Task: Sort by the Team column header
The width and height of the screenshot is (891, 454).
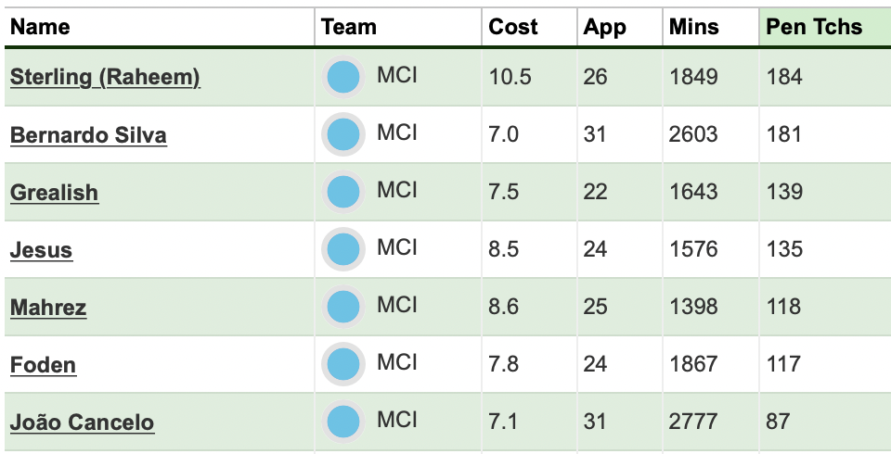Action: click(x=348, y=27)
